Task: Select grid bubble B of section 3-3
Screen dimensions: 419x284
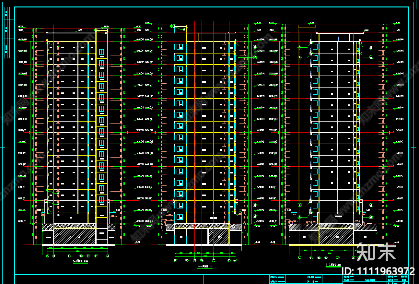Action: click(354, 258)
